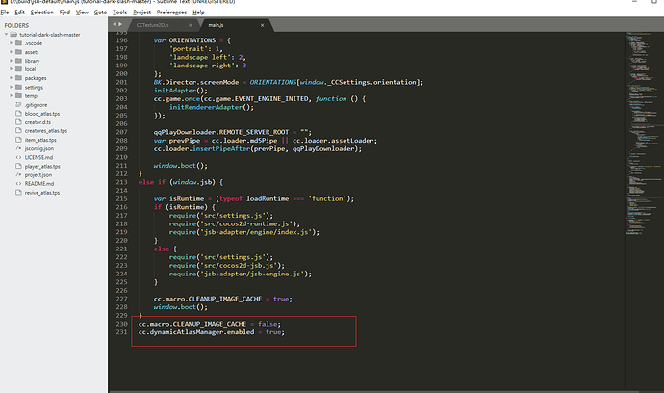Screen dimensions: 664x393
Task: Close the main.js tab
Action: coord(262,25)
